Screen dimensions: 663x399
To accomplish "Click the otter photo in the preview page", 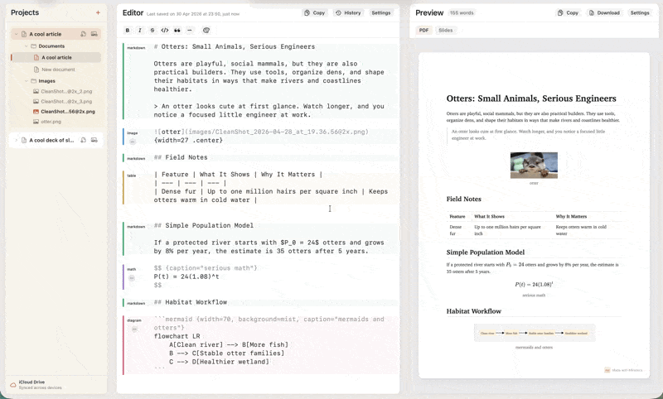I will pyautogui.click(x=534, y=165).
